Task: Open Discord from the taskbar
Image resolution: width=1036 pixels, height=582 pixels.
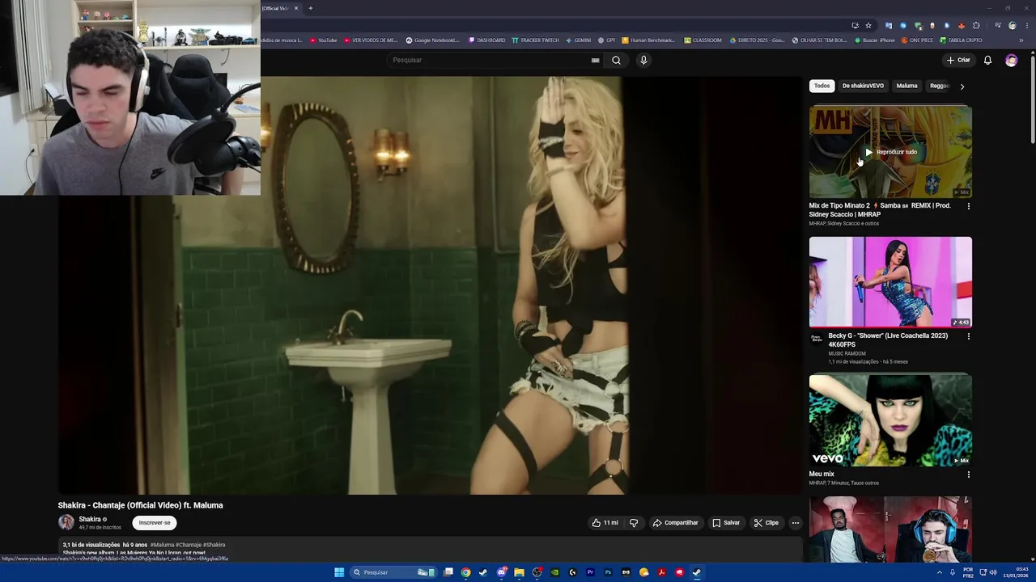Action: coord(501,572)
